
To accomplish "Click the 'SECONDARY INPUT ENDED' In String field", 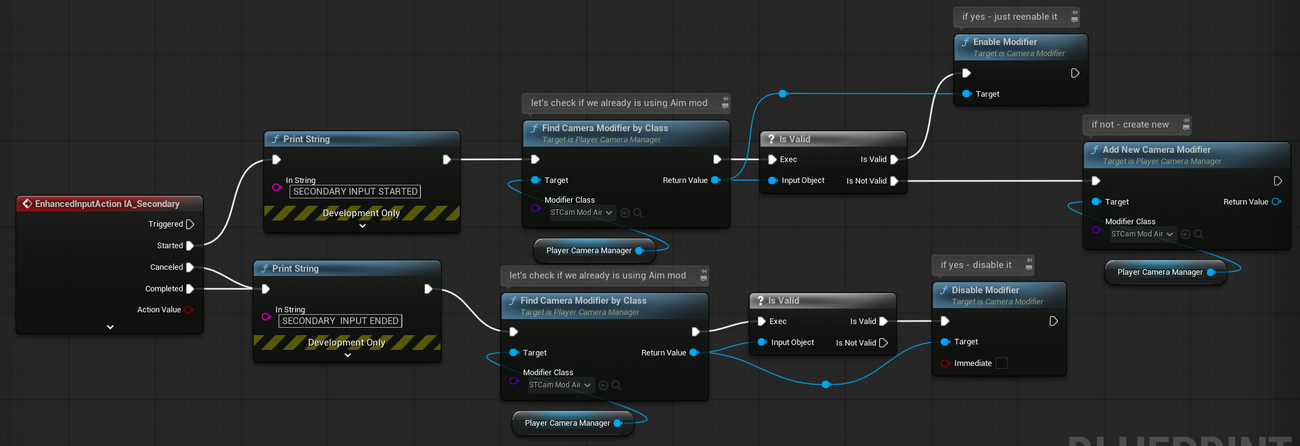I will (340, 321).
